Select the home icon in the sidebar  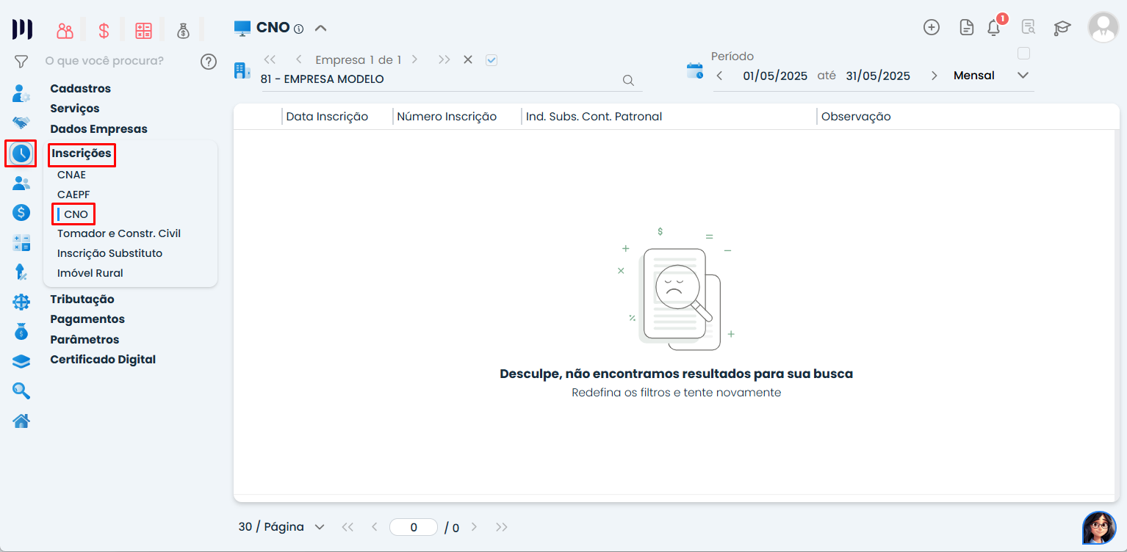pos(21,421)
